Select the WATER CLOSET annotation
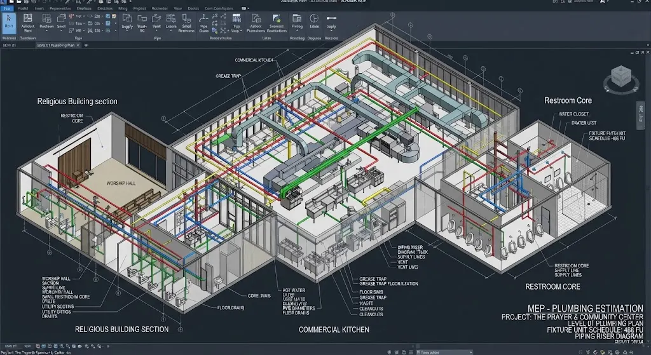This screenshot has width=651, height=355. 573,114
